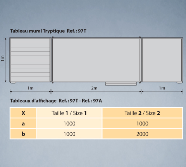The height and width of the screenshot is (167, 186).
Task: Click the marker tray under the central board
Action: [121, 84]
